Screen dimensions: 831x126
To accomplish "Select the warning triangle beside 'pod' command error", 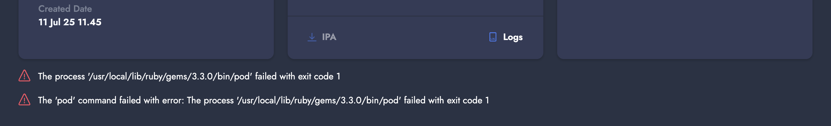I will tap(24, 100).
